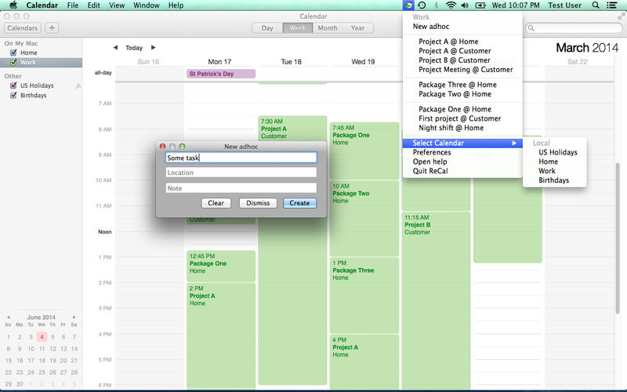This screenshot has height=392, width=627.
Task: Open the Help menu
Action: pyautogui.click(x=176, y=5)
